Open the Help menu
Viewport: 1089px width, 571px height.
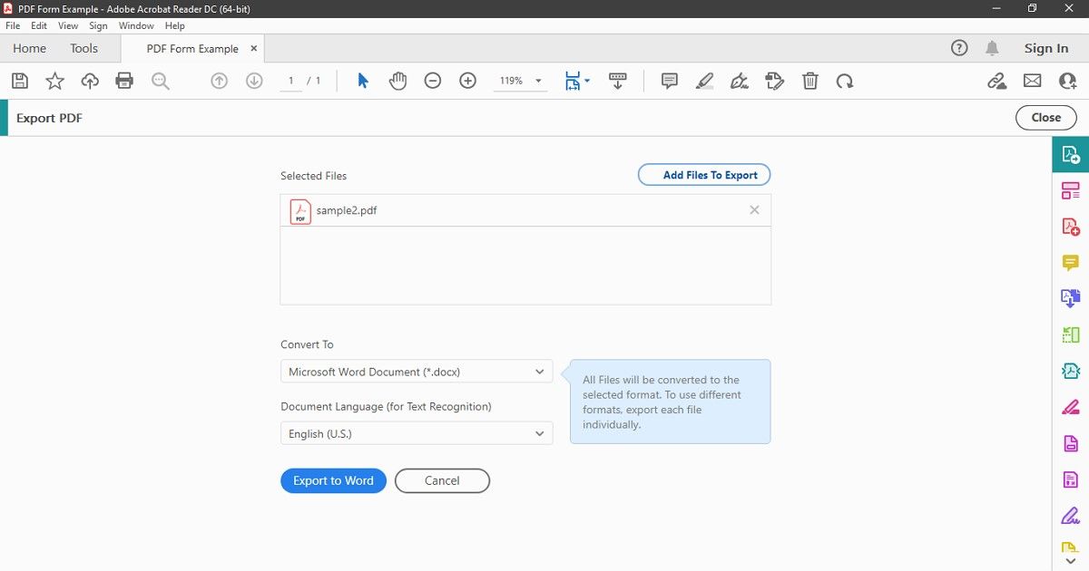(175, 26)
